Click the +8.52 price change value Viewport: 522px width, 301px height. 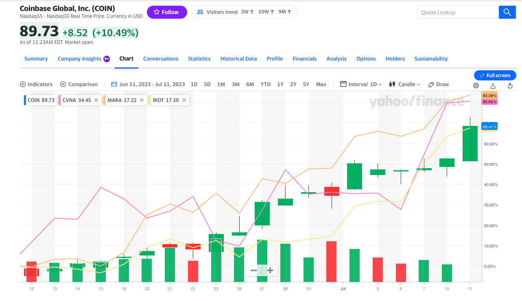pyautogui.click(x=75, y=32)
